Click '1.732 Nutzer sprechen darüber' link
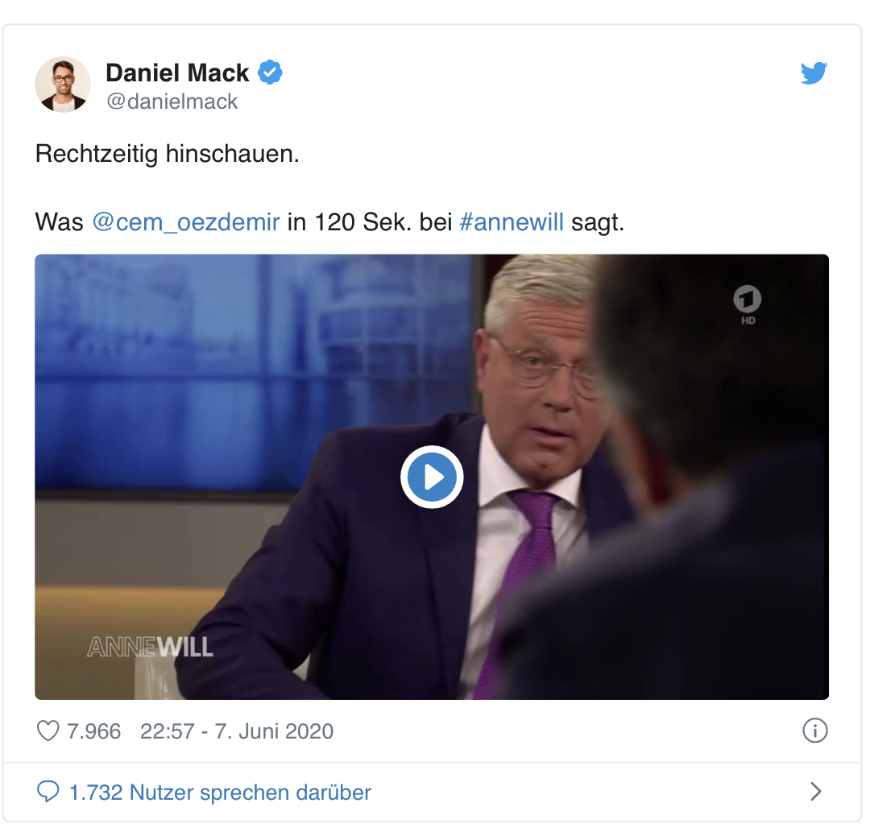Viewport: 870px width, 836px height. [220, 793]
